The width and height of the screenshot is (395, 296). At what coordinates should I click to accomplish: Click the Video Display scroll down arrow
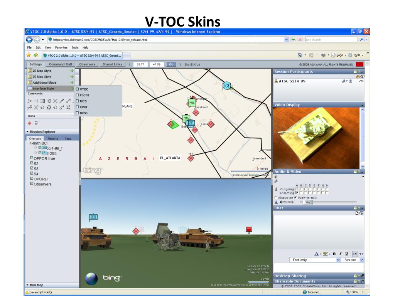[x=362, y=166]
